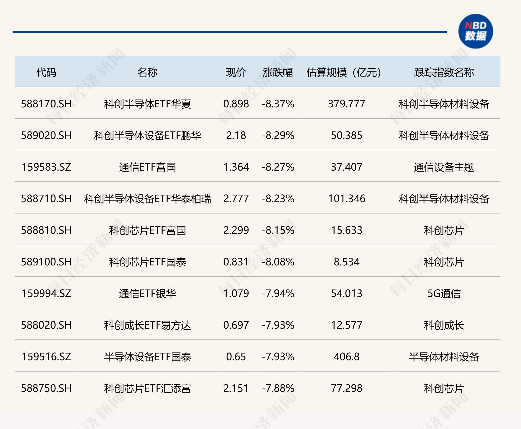Select price 0.697
Screen dimensions: 521x429
tap(236, 325)
